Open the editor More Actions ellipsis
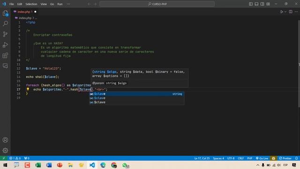Screen dimensions: 300x169 point(296,12)
